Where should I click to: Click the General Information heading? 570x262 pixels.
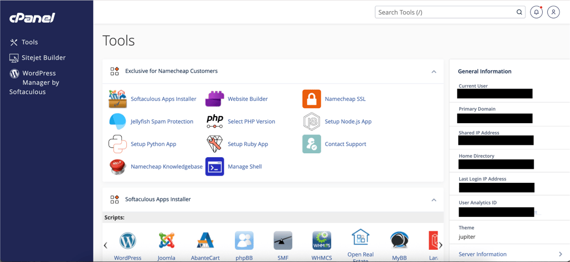click(x=485, y=71)
